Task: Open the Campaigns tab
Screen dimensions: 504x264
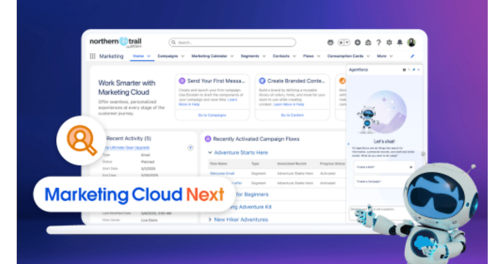Action: click(x=168, y=56)
